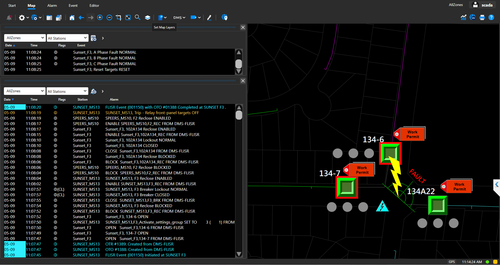Screen dimensions: 500x265
Task: Click the Work Permit tag on 134-6
Action: 412,134
